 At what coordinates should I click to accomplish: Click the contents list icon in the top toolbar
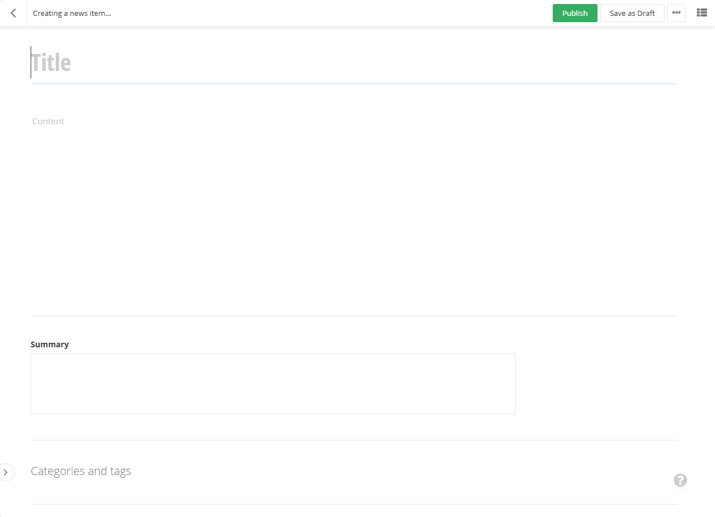(701, 12)
